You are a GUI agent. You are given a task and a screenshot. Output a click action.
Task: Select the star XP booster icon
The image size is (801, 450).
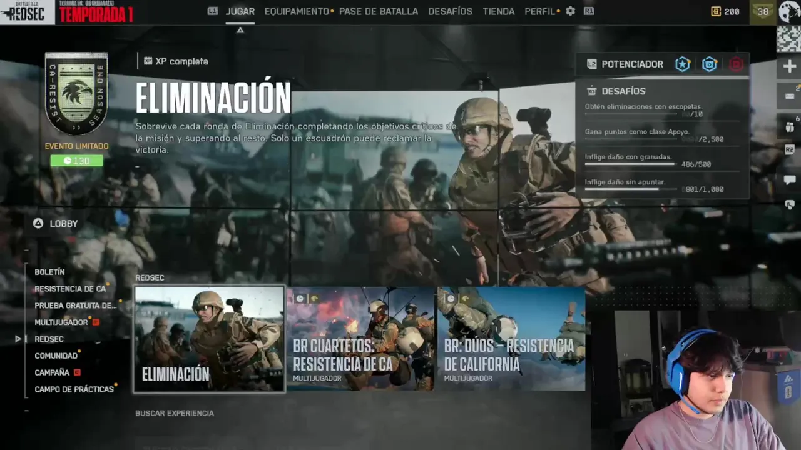point(682,64)
